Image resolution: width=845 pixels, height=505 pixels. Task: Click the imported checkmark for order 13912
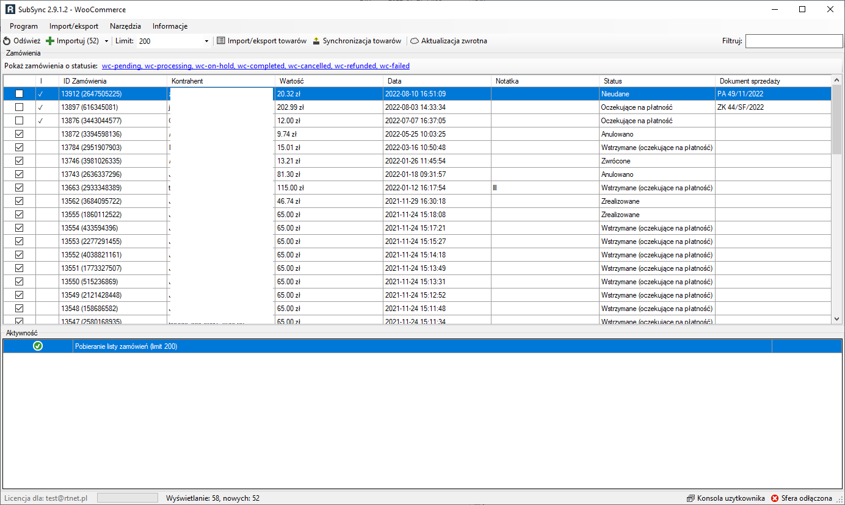click(x=41, y=94)
